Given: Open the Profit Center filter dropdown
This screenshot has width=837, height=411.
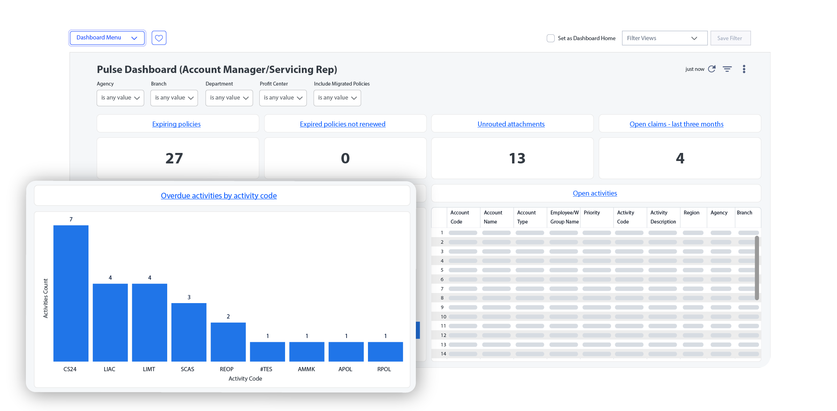Looking at the screenshot, I should (x=283, y=98).
